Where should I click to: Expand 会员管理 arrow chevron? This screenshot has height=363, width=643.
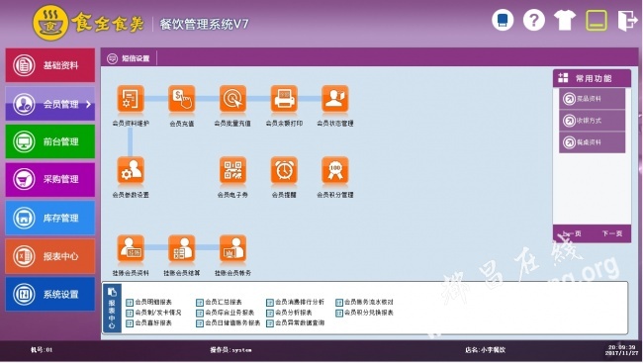point(88,104)
